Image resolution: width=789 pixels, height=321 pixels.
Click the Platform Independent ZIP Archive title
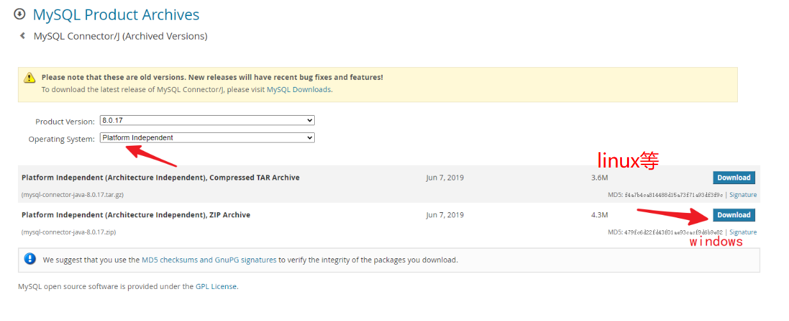pyautogui.click(x=136, y=215)
